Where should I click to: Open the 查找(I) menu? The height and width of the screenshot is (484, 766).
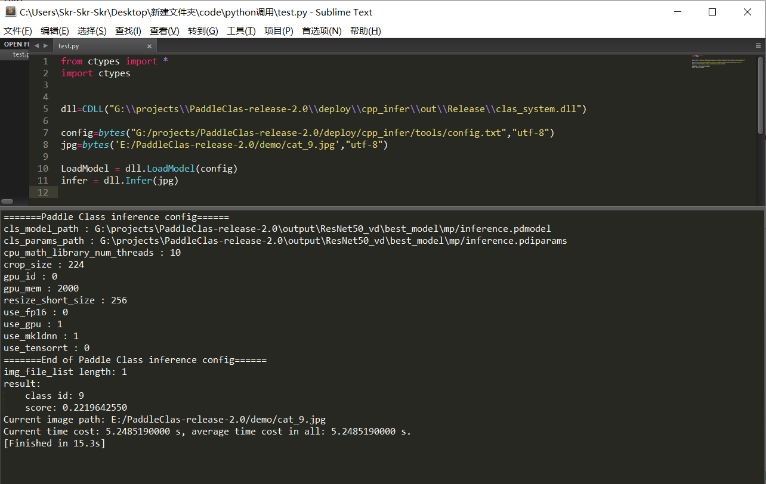pos(128,30)
